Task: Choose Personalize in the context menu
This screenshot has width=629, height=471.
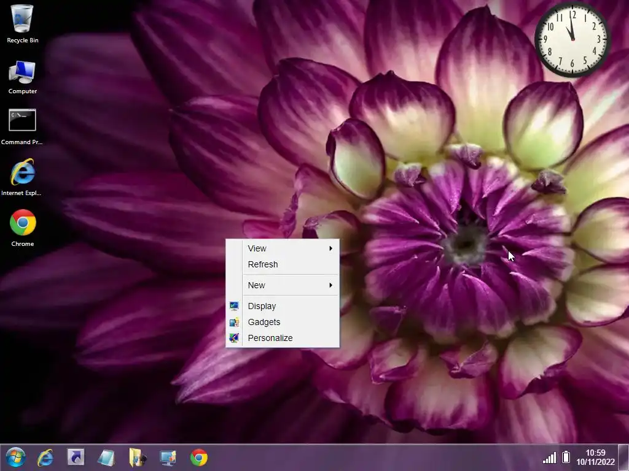Action: click(283, 338)
